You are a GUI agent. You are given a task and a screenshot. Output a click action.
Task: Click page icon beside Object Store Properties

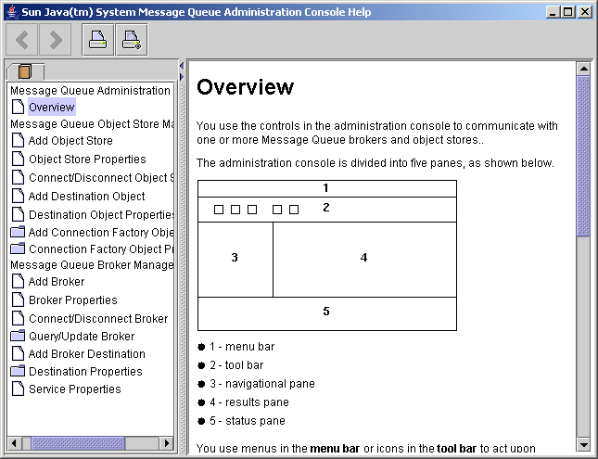click(x=18, y=159)
